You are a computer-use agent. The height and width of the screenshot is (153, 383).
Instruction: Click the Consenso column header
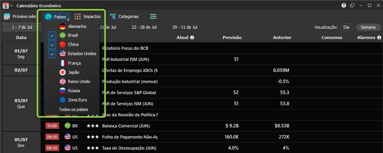tap(332, 38)
